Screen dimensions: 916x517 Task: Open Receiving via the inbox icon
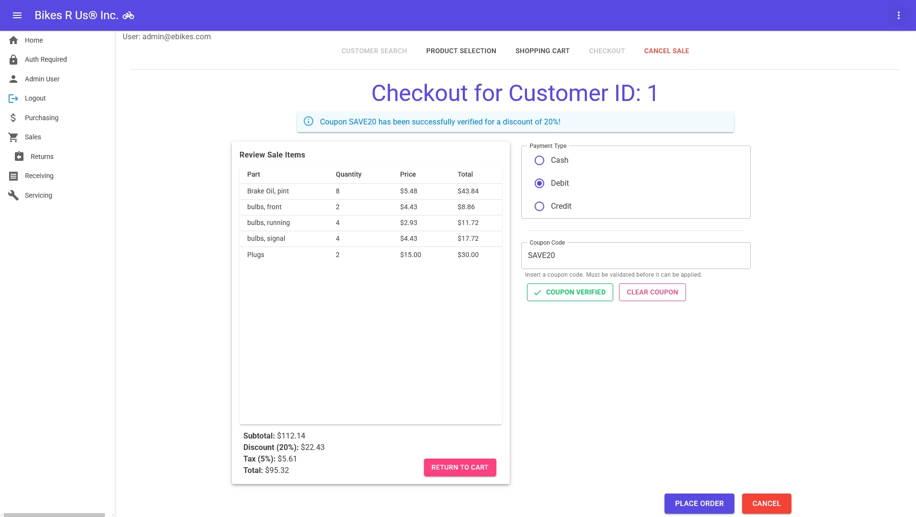(x=14, y=176)
